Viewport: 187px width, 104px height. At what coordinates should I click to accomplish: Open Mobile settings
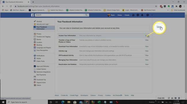point(39,58)
